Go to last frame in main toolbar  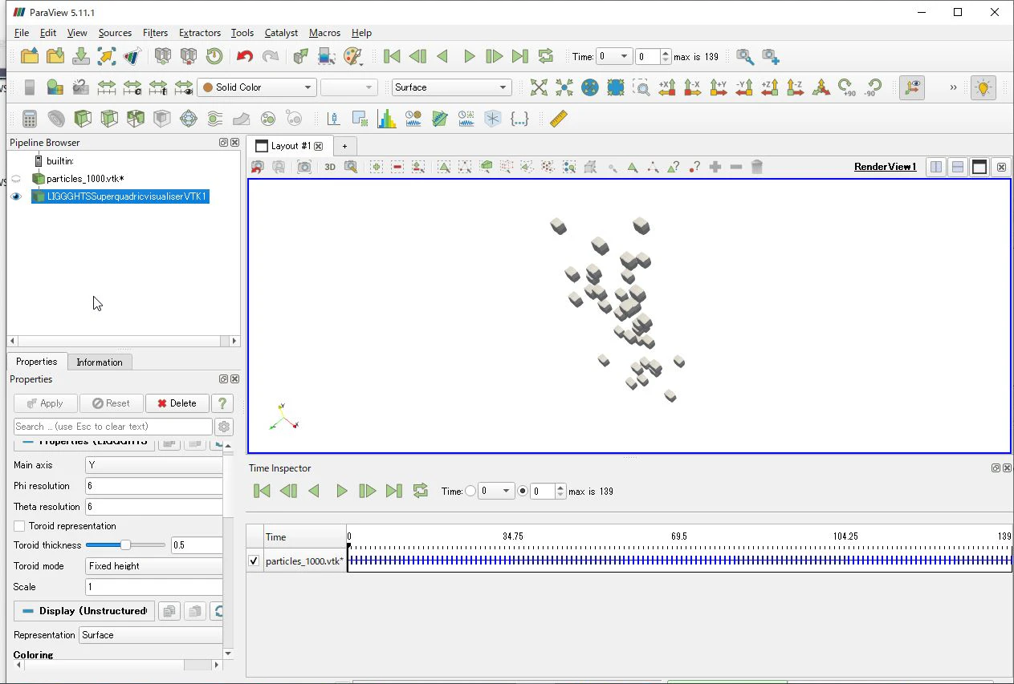pyautogui.click(x=520, y=56)
